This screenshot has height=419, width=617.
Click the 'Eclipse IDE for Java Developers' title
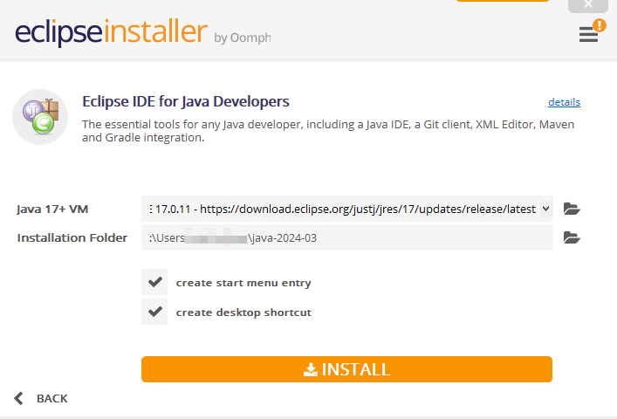tap(186, 101)
